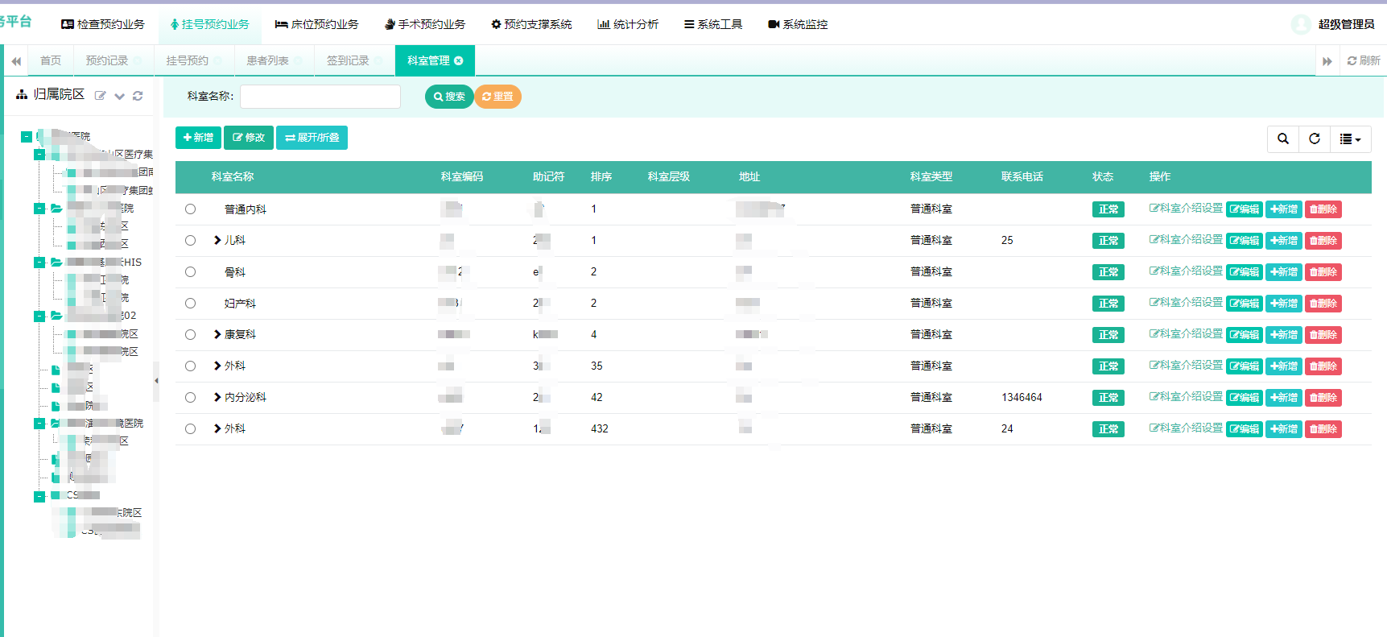
Task: Open 挂号预约业务 menu
Action: click(209, 24)
